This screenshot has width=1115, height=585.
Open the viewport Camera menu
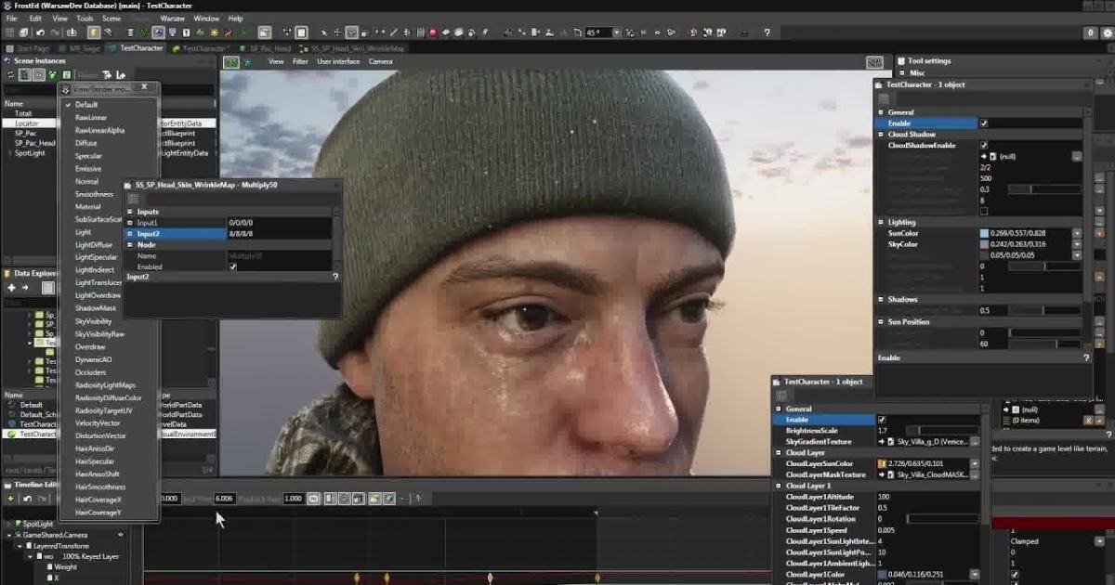pos(380,61)
